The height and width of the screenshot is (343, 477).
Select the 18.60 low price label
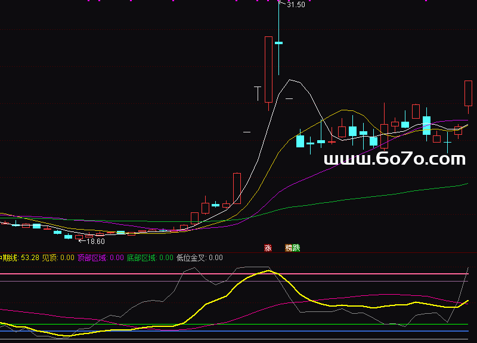pos(95,241)
